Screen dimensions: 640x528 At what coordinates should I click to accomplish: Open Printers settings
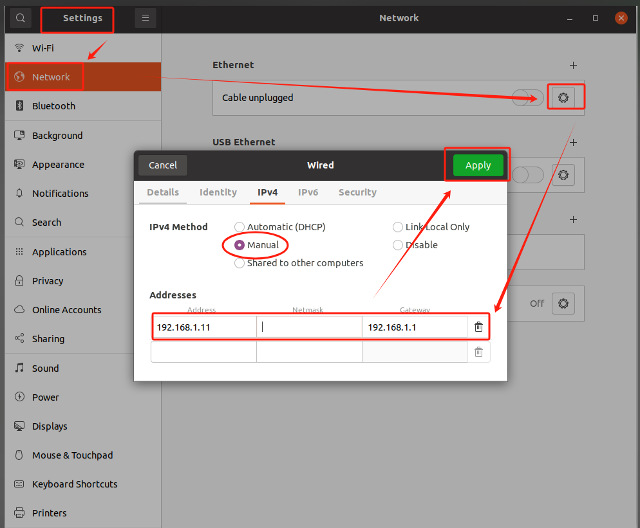(83, 513)
